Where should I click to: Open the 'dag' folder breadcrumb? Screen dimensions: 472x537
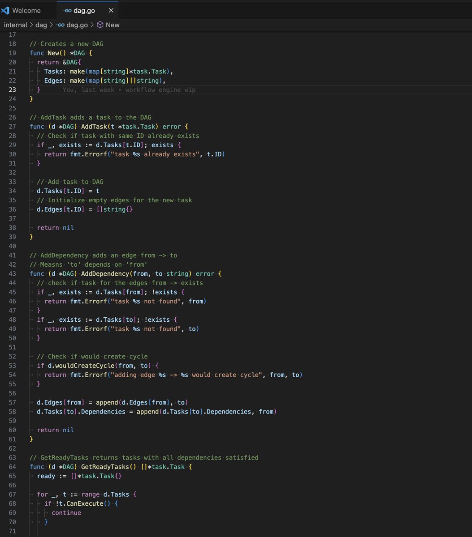(41, 25)
